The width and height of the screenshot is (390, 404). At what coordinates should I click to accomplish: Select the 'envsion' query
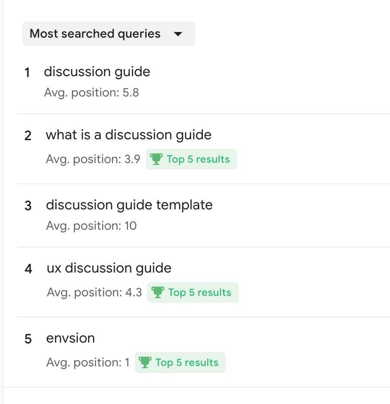[70, 338]
